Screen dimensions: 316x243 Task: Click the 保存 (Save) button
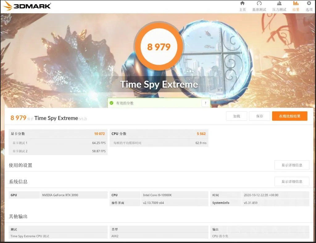coord(260,116)
